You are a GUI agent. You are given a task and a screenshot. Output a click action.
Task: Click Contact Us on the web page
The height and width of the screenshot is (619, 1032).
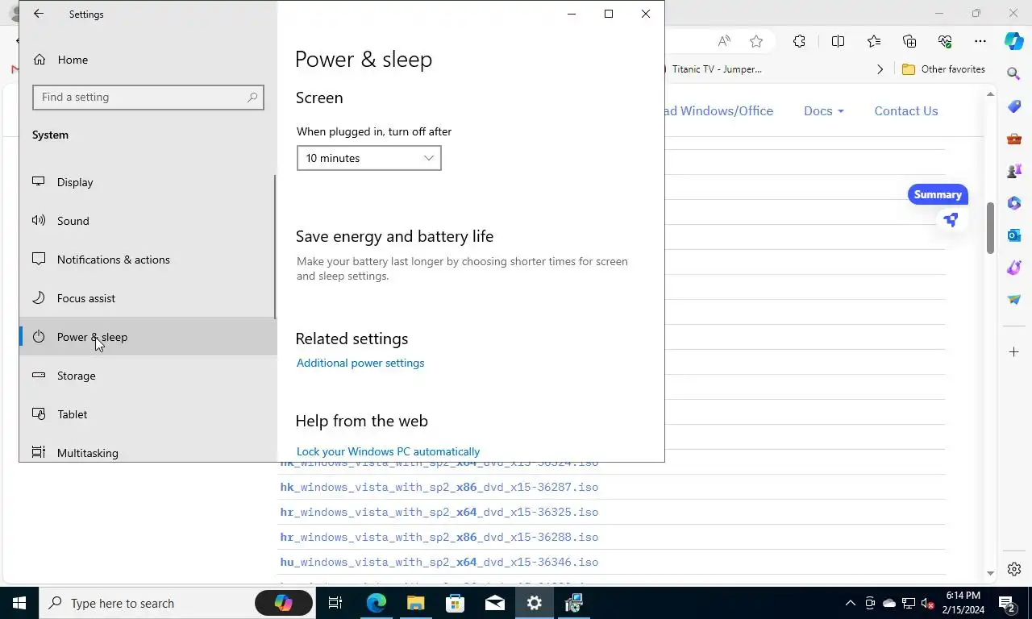[906, 111]
